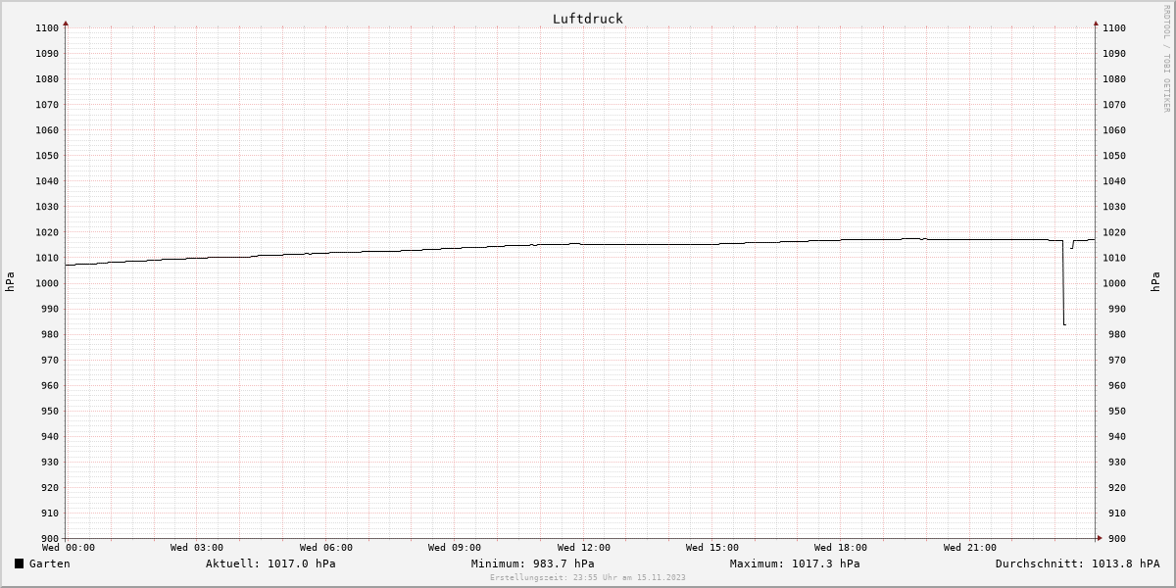Click the Wed 18:00 time axis label

pyautogui.click(x=841, y=548)
